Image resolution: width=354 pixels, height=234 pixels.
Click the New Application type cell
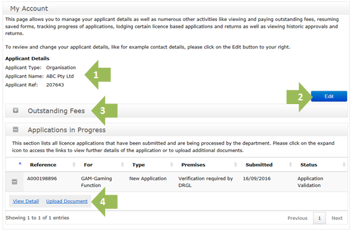tap(148, 179)
